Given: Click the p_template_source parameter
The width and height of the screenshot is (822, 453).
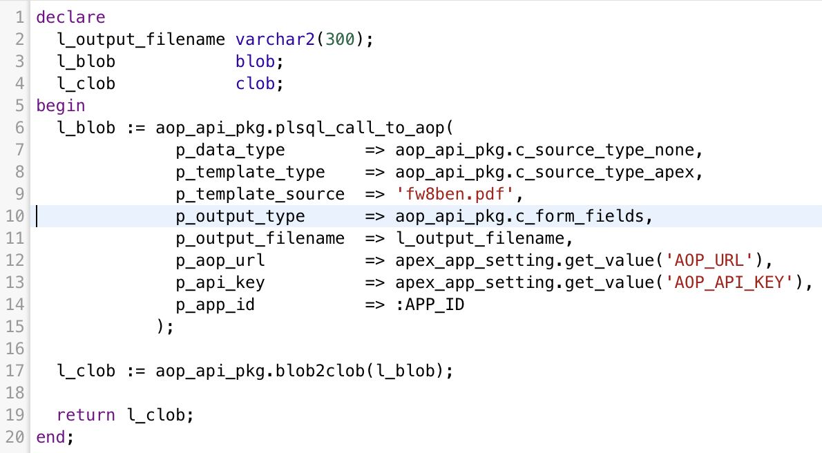Looking at the screenshot, I should coord(260,195).
